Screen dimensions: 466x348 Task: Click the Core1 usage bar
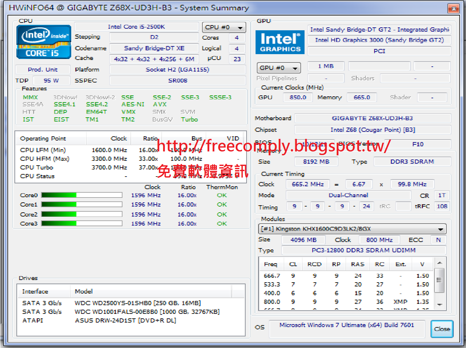tap(82, 204)
